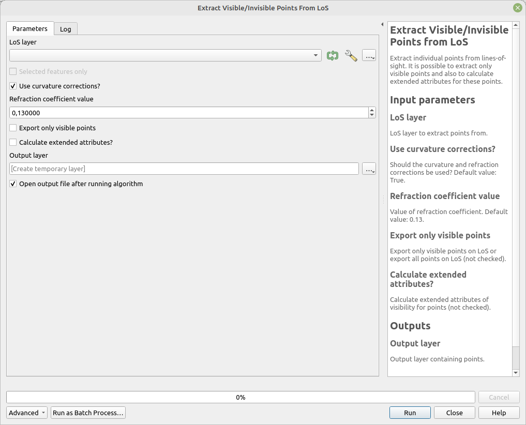The width and height of the screenshot is (526, 425).
Task: Increase refraction coefficient with up arrow
Action: (372, 110)
